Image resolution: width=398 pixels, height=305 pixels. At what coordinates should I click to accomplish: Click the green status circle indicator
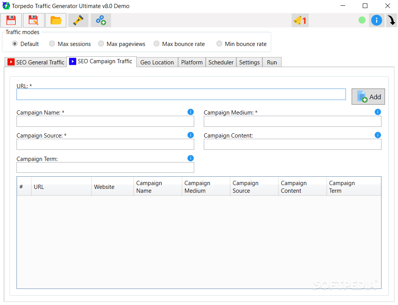tap(362, 20)
